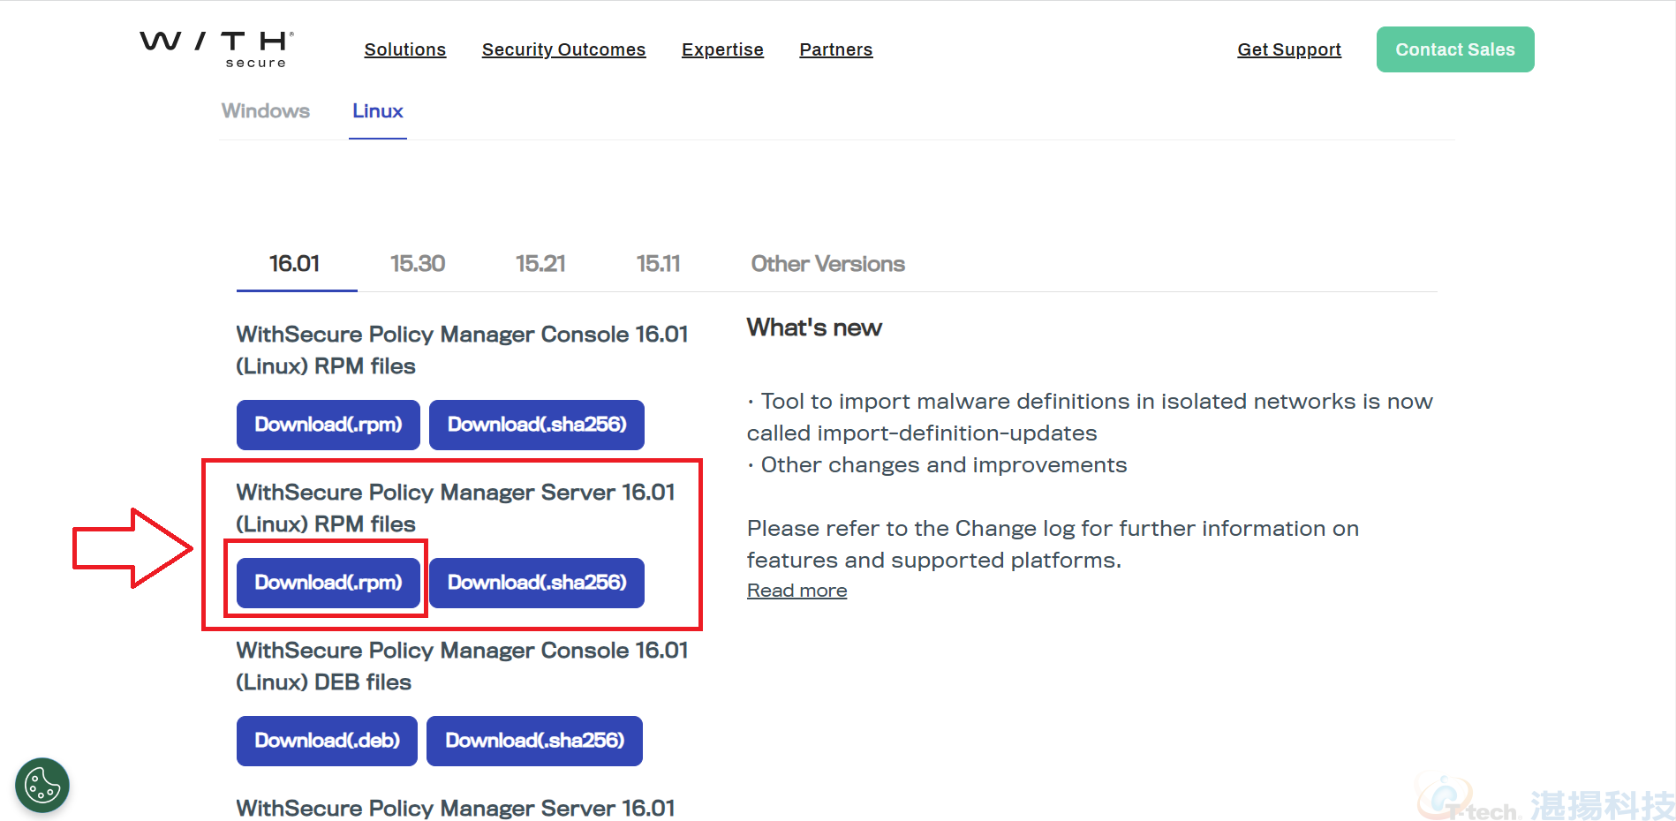Image resolution: width=1676 pixels, height=821 pixels.
Task: Download Console 16.01 RPM sha256 file
Action: pyautogui.click(x=537, y=425)
